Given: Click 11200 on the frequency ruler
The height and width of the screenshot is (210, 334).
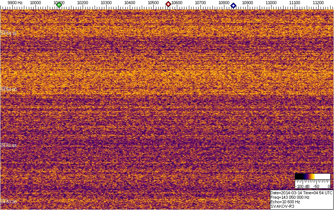Looking at the screenshot, I should pos(318,3).
